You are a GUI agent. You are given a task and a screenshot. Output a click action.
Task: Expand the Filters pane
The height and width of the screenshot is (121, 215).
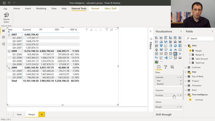(150, 31)
